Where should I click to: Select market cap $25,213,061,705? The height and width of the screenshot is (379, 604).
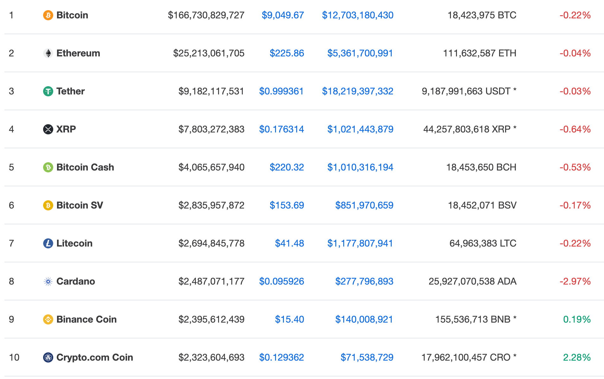[x=209, y=53]
